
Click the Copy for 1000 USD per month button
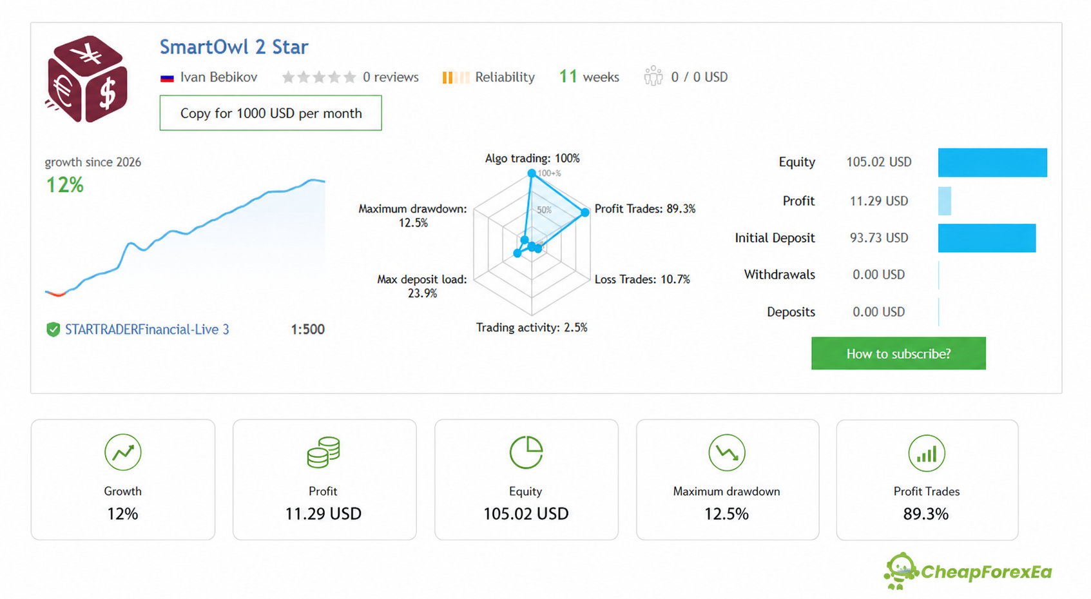271,113
